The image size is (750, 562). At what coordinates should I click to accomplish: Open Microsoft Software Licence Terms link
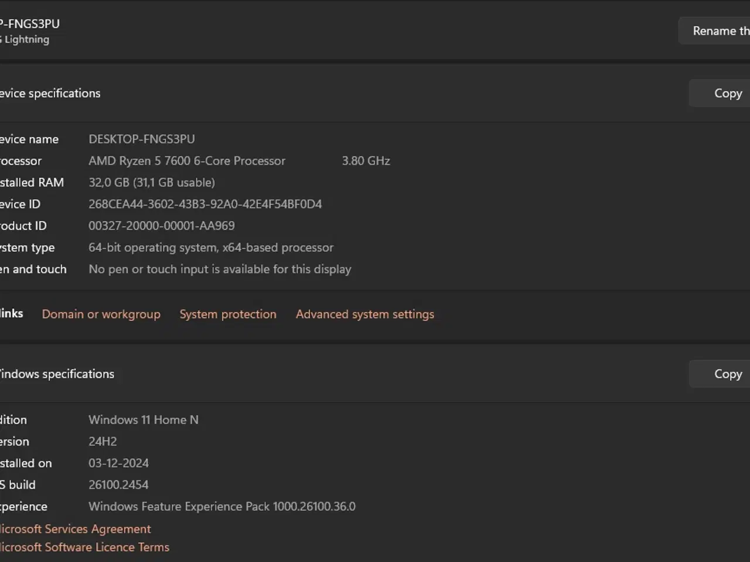tap(84, 547)
